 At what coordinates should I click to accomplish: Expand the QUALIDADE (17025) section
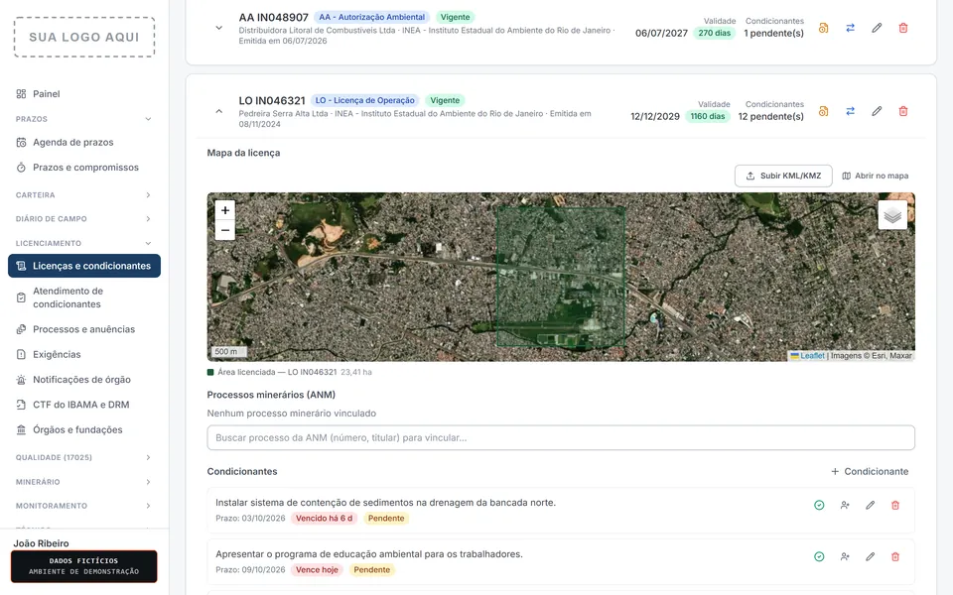(83, 457)
